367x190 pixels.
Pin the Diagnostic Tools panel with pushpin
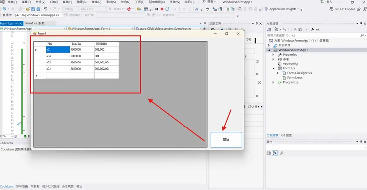257,24
